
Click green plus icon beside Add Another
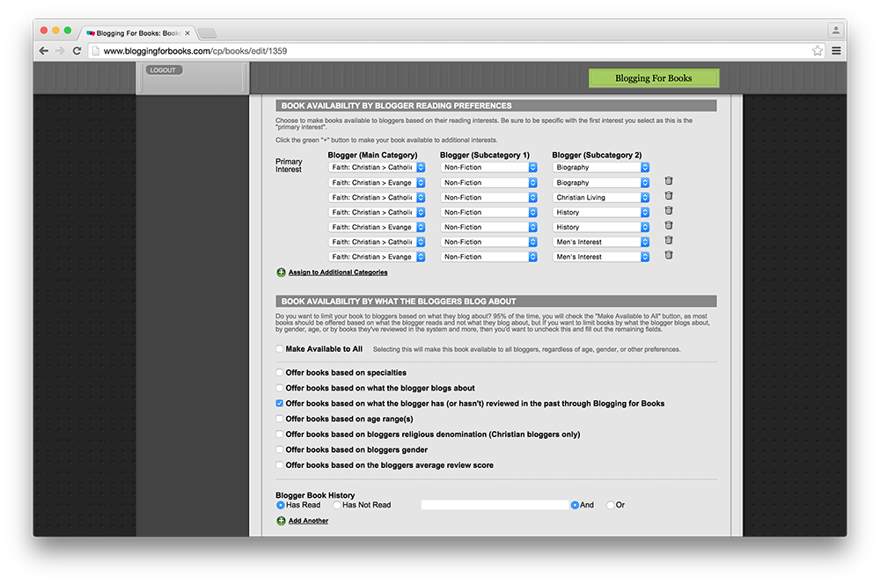(282, 521)
